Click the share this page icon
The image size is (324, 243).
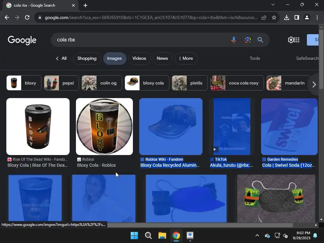(264, 18)
